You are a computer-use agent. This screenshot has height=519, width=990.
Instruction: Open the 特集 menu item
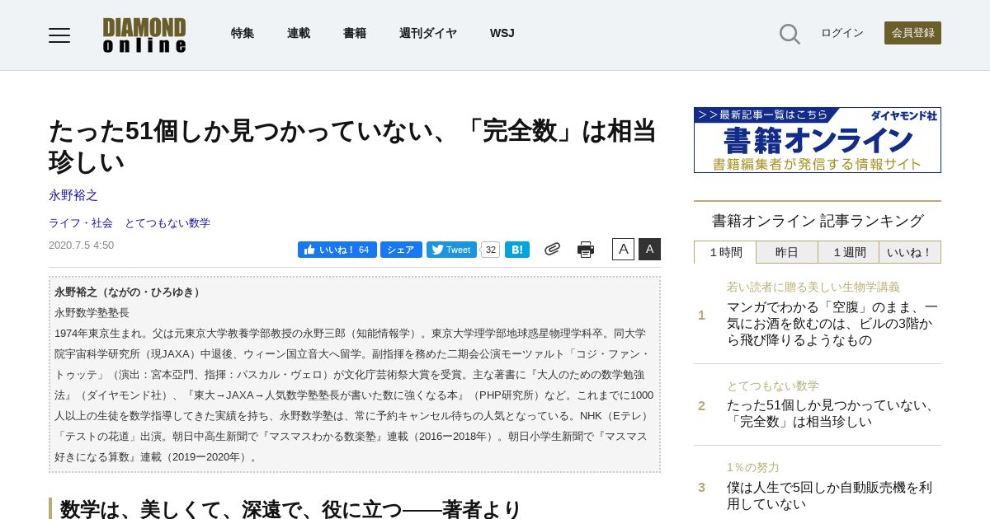point(243,33)
